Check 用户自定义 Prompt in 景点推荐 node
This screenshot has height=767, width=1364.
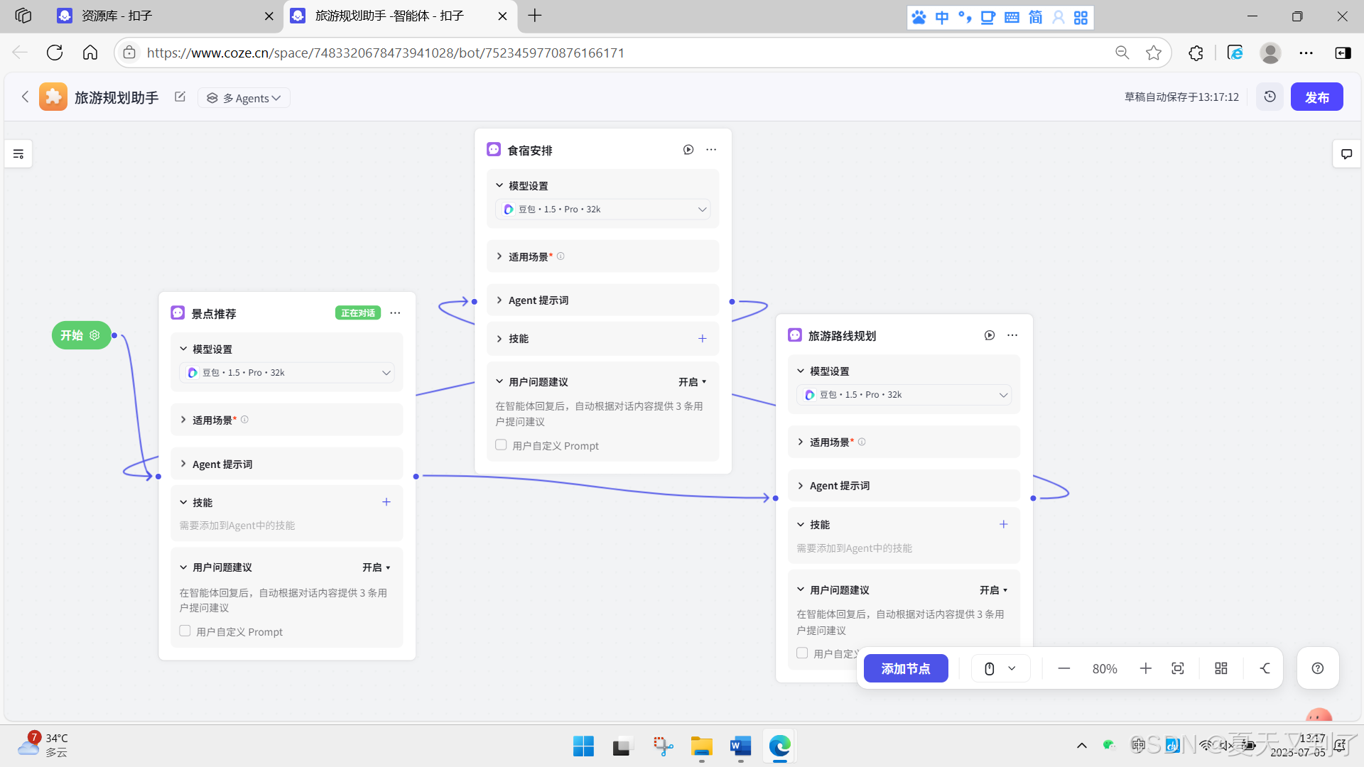point(185,631)
